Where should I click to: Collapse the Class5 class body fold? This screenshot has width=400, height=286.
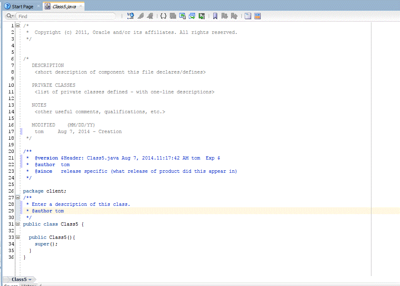pos(18,224)
